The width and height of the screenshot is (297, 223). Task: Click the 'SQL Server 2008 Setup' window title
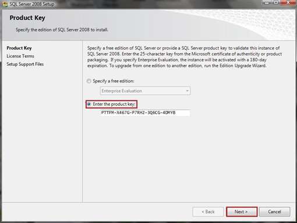[x=32, y=4]
